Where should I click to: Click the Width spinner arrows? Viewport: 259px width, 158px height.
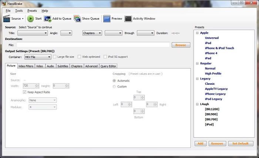[37, 86]
